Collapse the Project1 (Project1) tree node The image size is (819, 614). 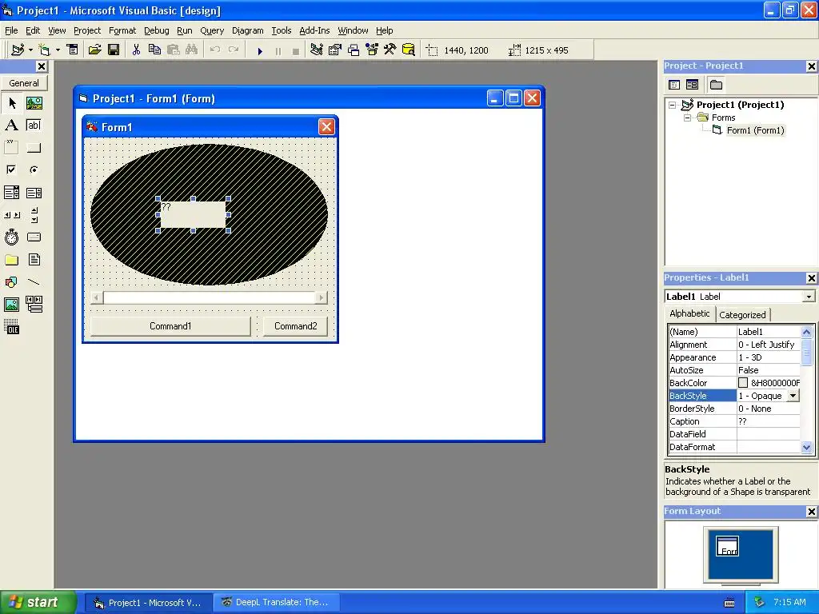pos(672,105)
